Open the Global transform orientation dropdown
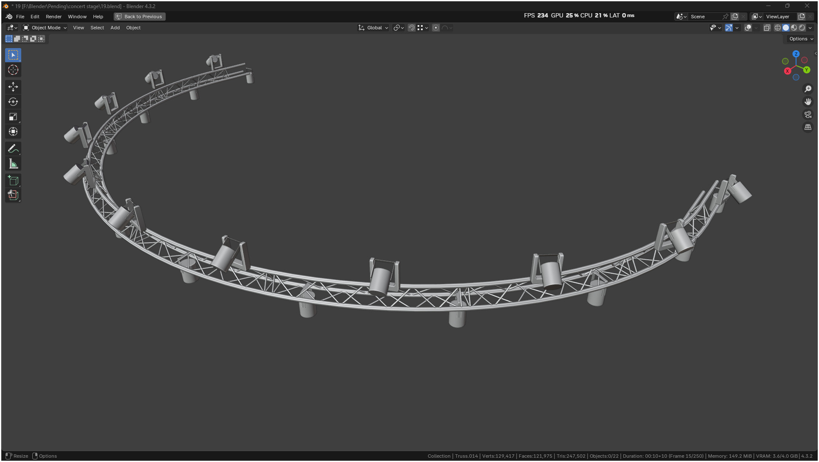This screenshot has width=819, height=462. click(373, 28)
